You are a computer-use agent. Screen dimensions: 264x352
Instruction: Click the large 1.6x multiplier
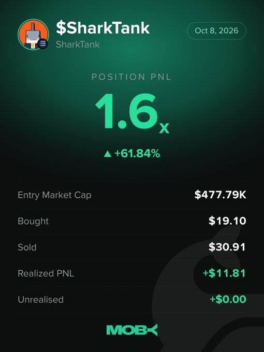132,112
